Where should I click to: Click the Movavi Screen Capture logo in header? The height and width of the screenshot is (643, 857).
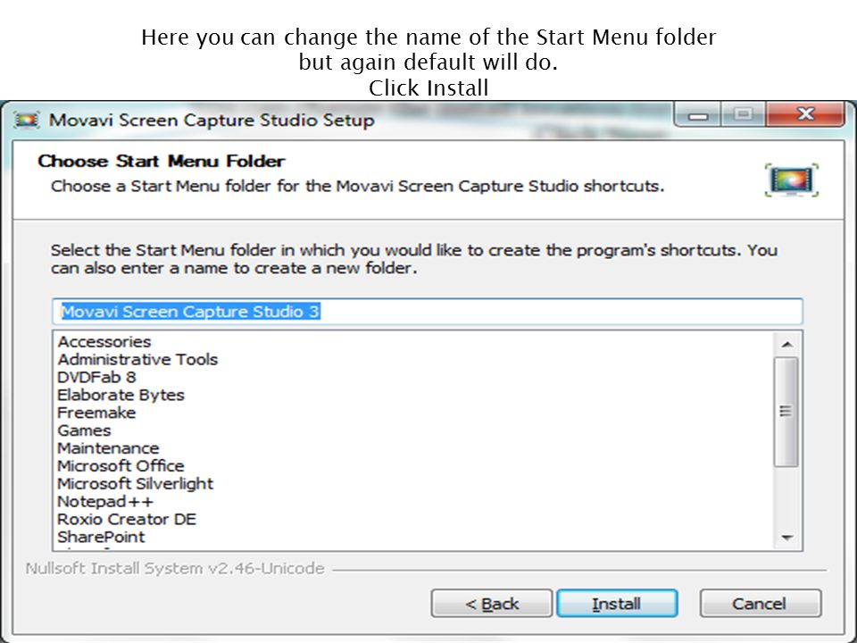point(792,180)
